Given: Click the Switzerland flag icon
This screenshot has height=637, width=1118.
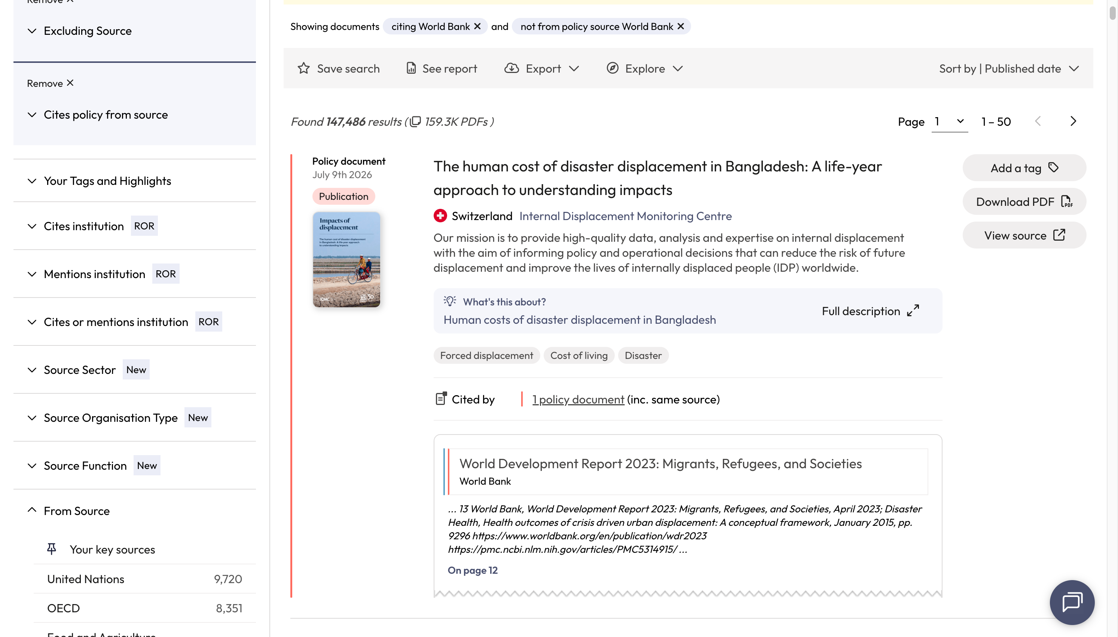Looking at the screenshot, I should pos(440,216).
